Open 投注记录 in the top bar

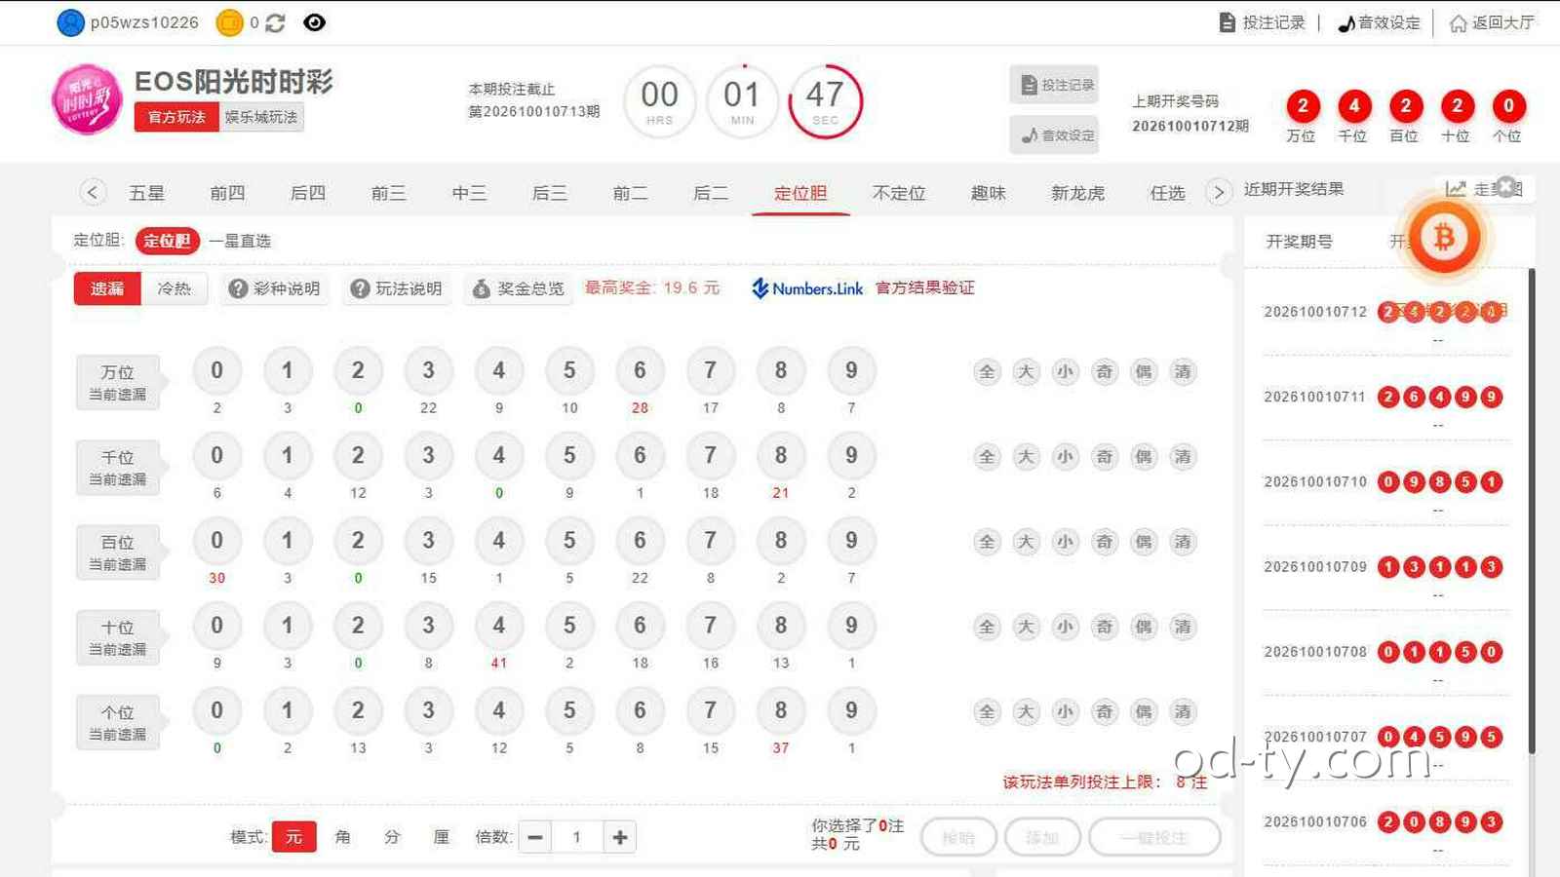point(1263,22)
